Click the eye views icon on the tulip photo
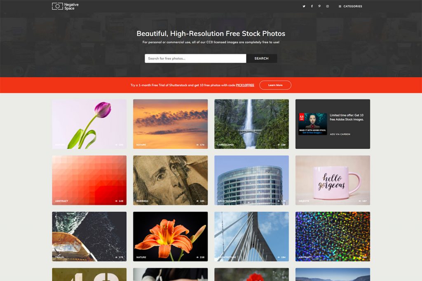The height and width of the screenshot is (281, 422). pyautogui.click(x=116, y=145)
